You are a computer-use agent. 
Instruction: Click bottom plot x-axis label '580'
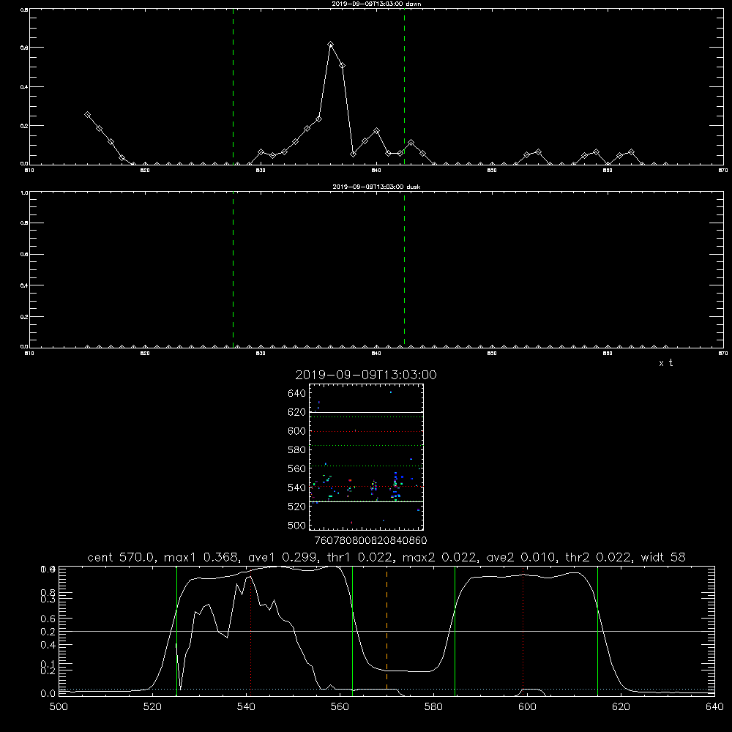433,707
